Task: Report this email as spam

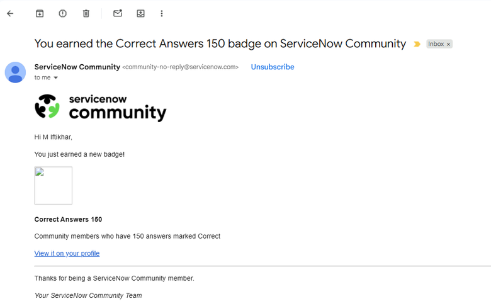Action: [x=63, y=13]
